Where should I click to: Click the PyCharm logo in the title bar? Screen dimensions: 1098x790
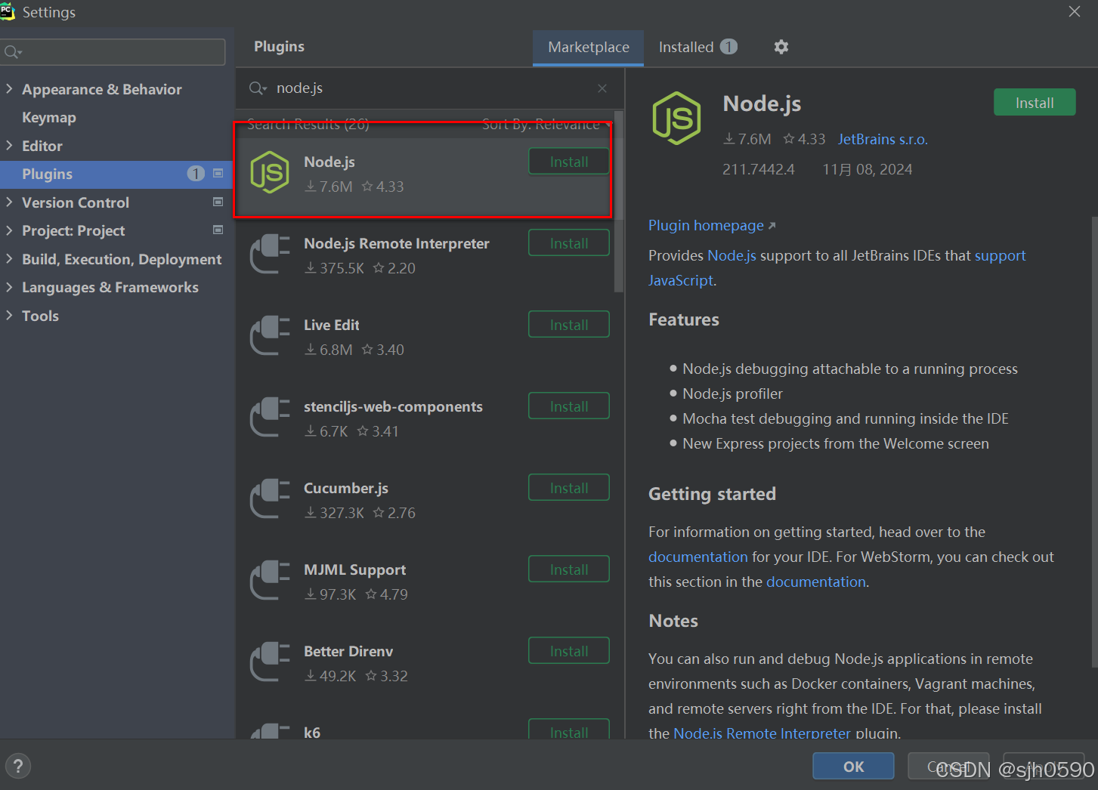click(8, 11)
